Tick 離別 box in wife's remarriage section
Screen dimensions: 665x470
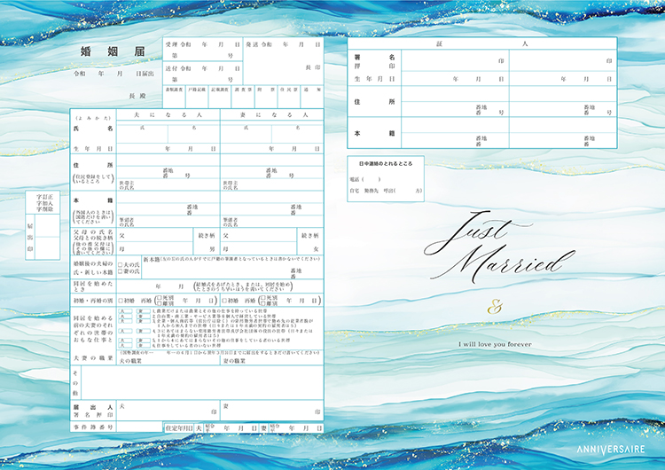point(263,303)
